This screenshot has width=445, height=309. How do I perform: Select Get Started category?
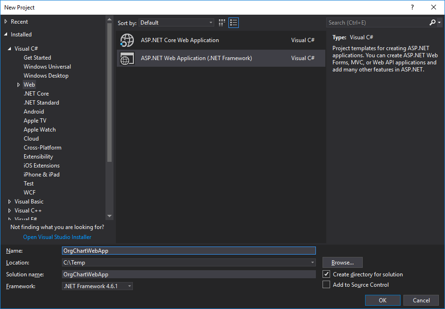37,58
